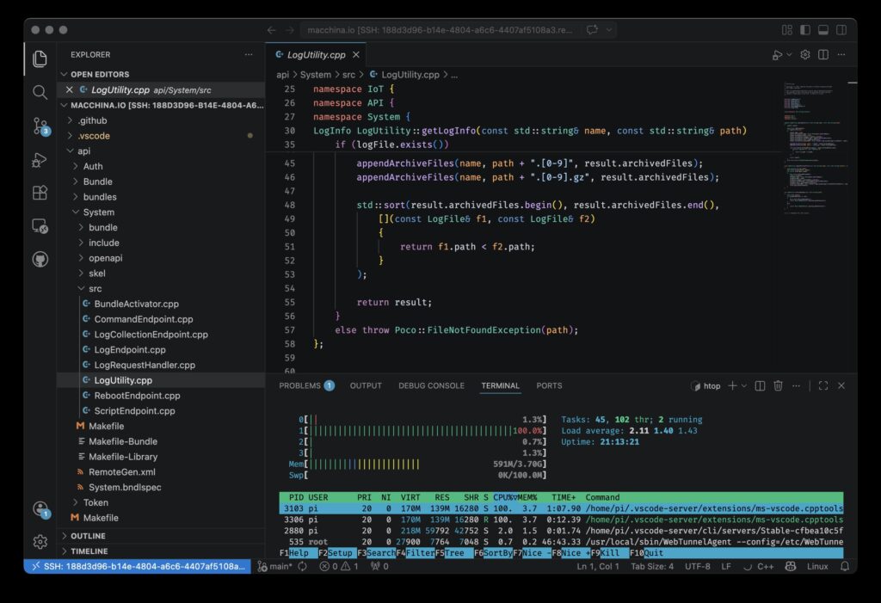Run the LogUtility.cpp file via the play icon
The image size is (881, 603).
[777, 54]
